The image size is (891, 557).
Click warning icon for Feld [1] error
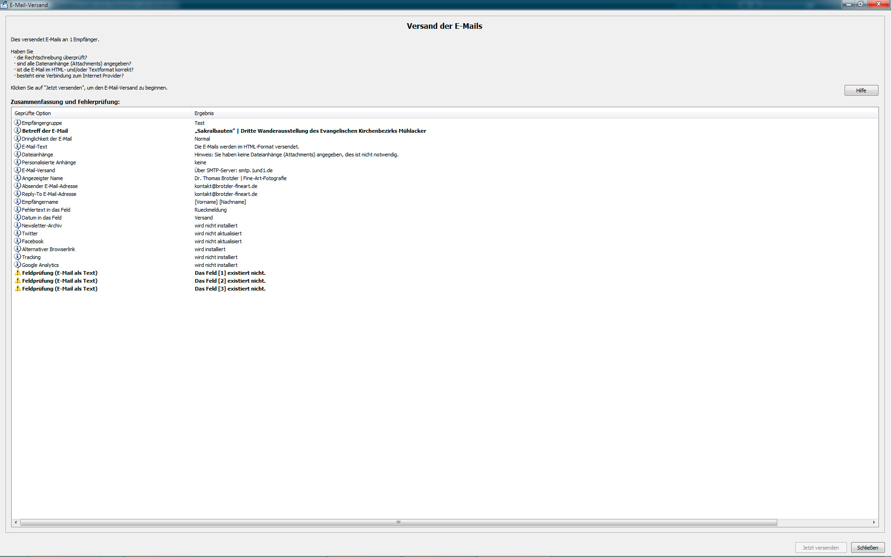pos(18,273)
